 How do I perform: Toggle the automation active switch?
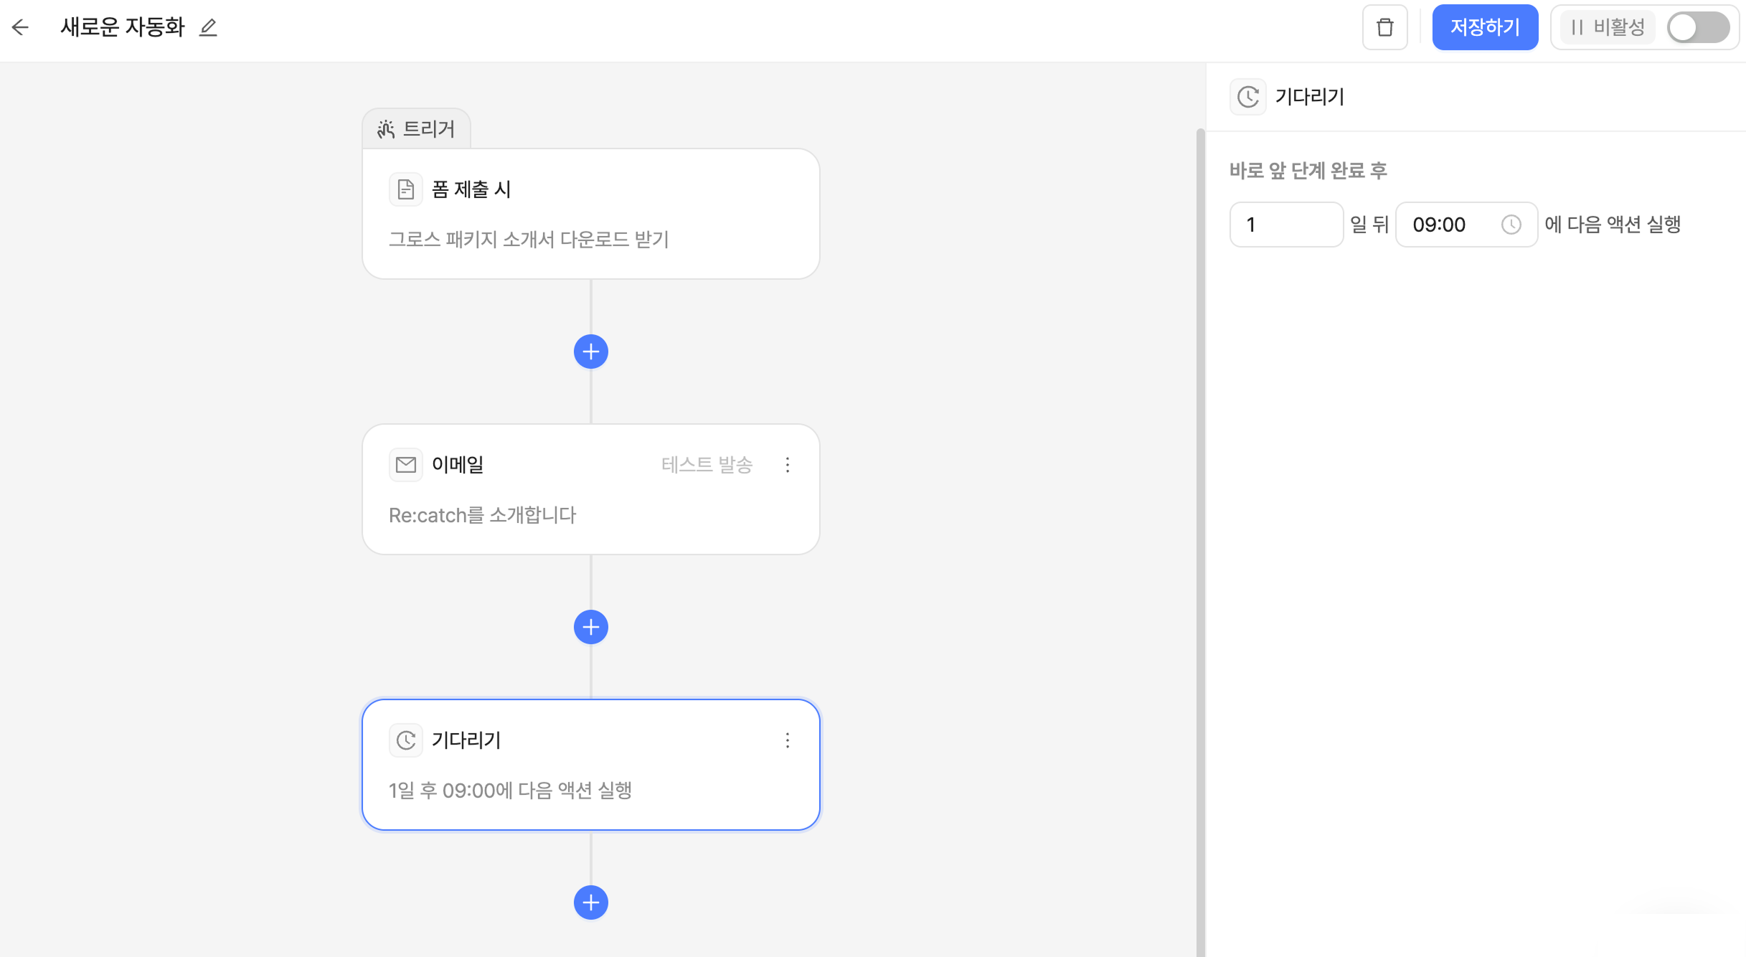tap(1697, 28)
